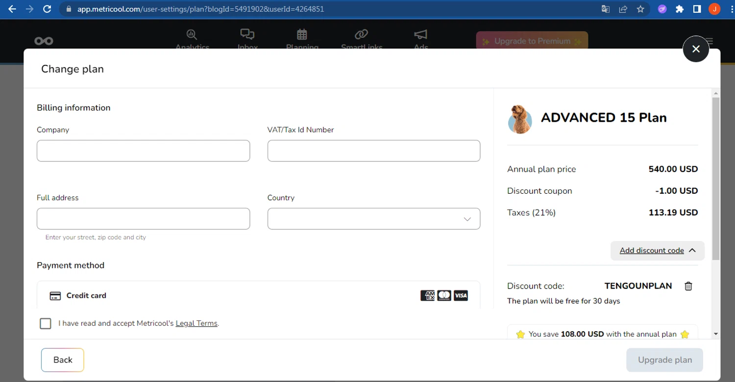Click the scrollbar up arrow in plan summary
Viewport: 735px width, 382px height.
coord(716,93)
